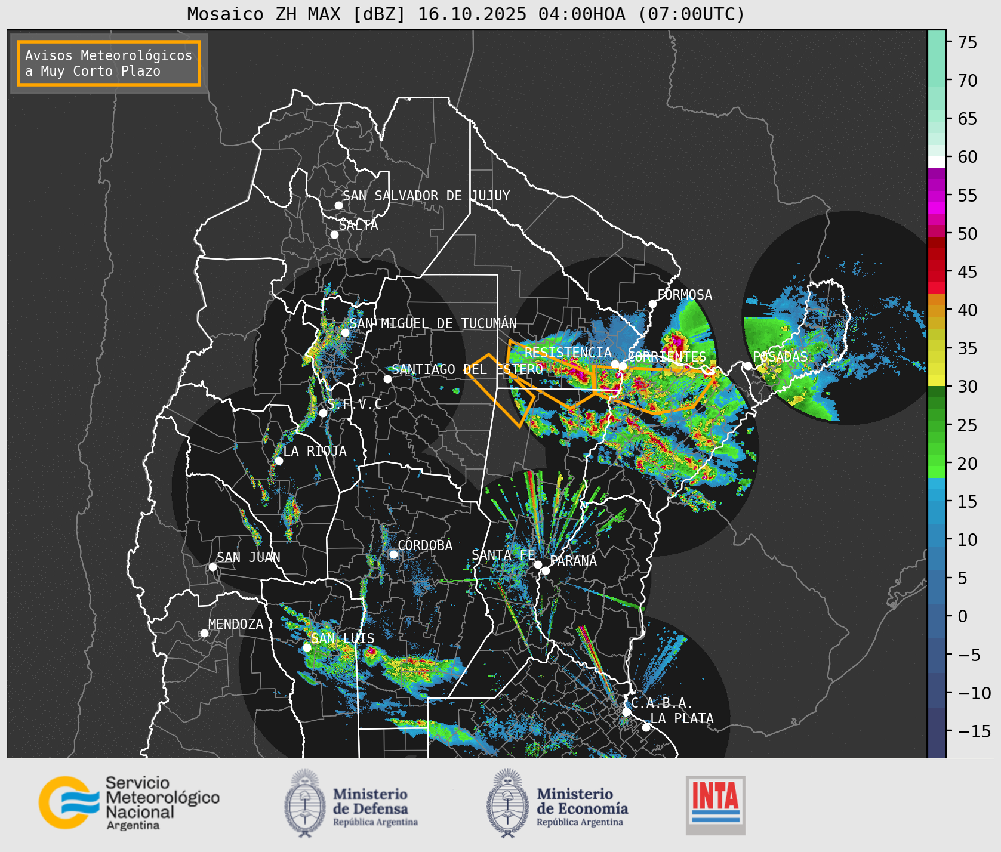
Task: Click the yellow 30 dBZ colorbar band
Action: click(x=937, y=380)
